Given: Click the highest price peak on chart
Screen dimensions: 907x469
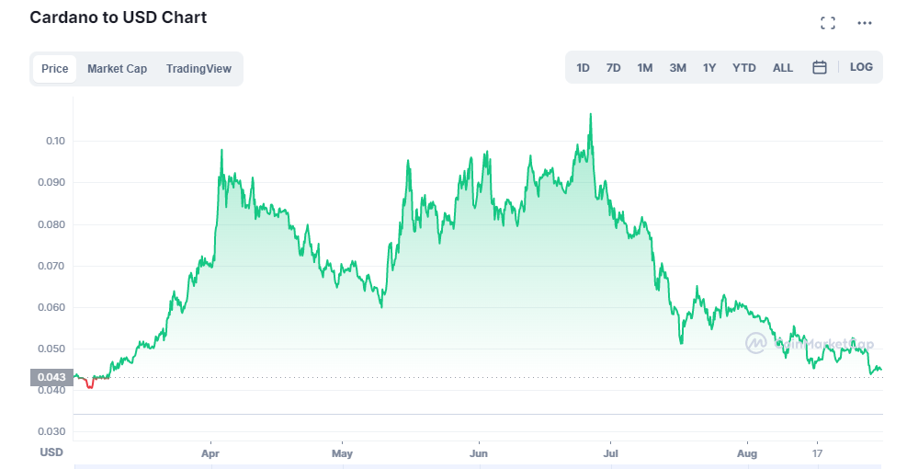Looking at the screenshot, I should coord(591,116).
